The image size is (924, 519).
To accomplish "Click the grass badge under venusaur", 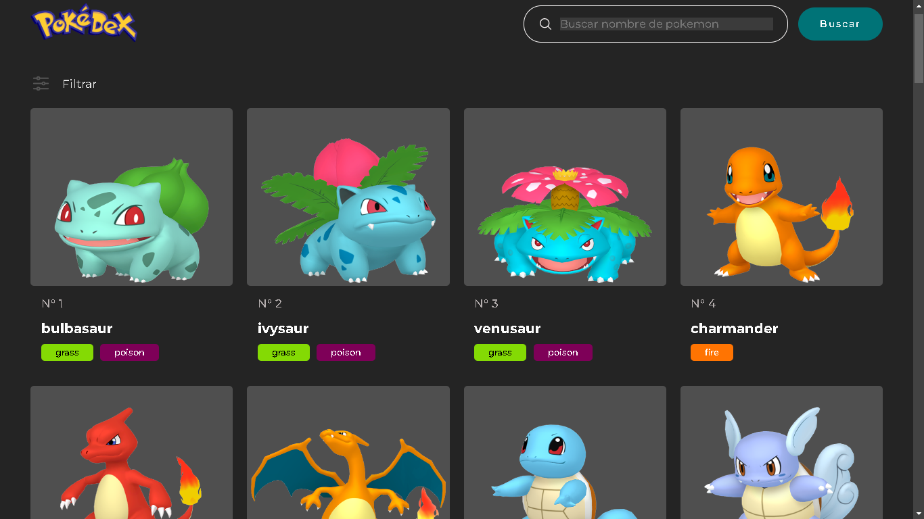I will pyautogui.click(x=500, y=352).
